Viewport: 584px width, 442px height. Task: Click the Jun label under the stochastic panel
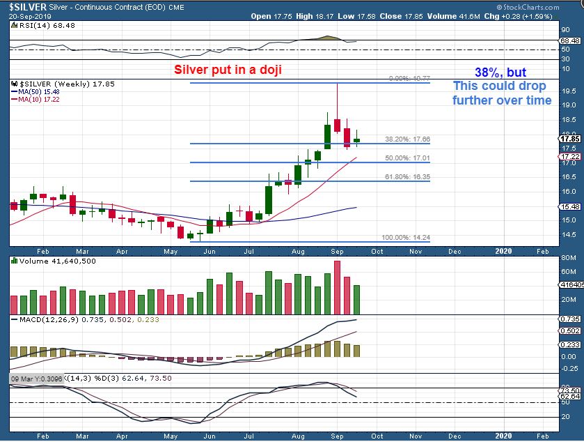(x=210, y=436)
